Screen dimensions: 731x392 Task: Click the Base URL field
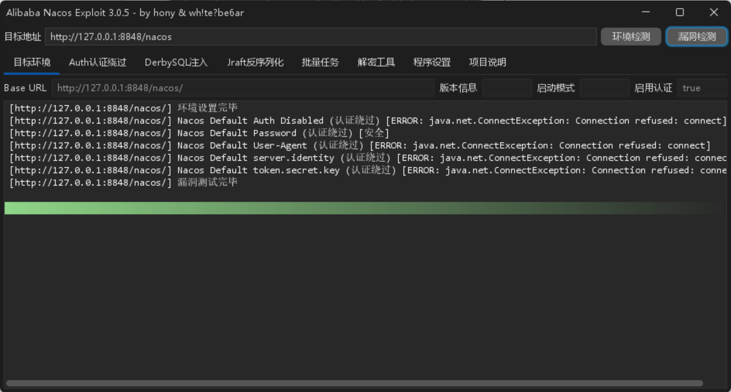click(x=243, y=88)
